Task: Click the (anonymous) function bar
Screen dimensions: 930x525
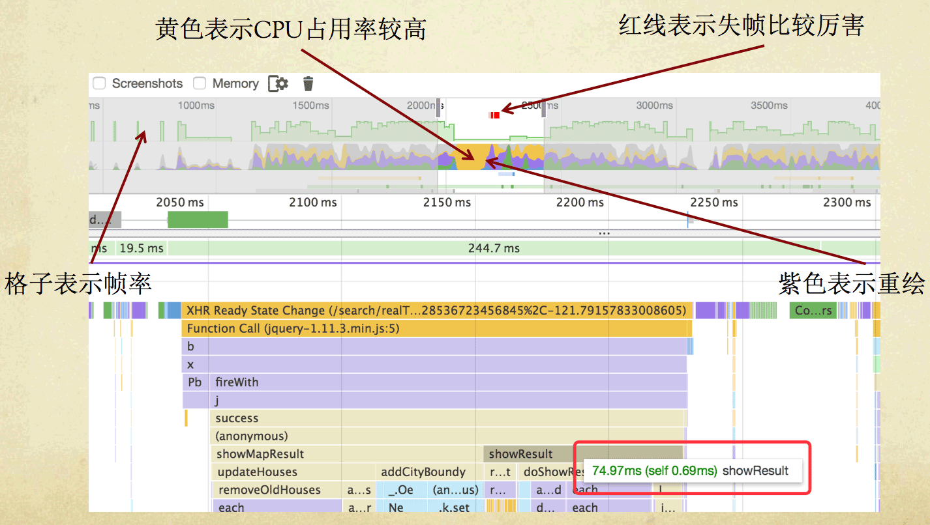Action: pyautogui.click(x=447, y=436)
